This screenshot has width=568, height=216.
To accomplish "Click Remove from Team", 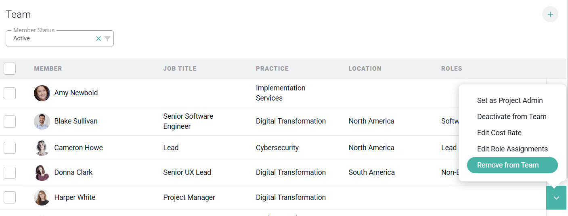I will pos(512,165).
